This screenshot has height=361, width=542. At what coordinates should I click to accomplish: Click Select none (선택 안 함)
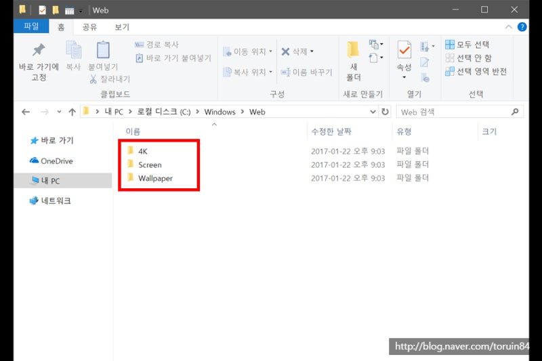(468, 58)
